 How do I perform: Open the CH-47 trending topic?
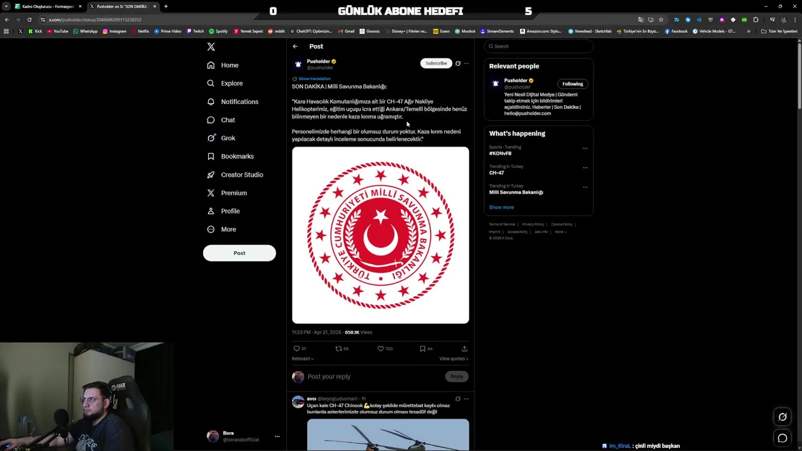[x=496, y=173]
